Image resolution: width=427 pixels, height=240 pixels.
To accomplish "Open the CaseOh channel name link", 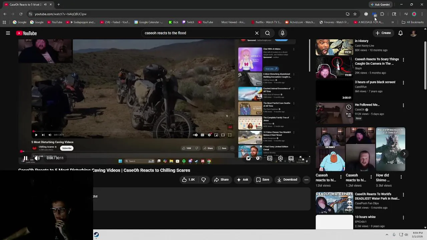I will tap(360, 109).
